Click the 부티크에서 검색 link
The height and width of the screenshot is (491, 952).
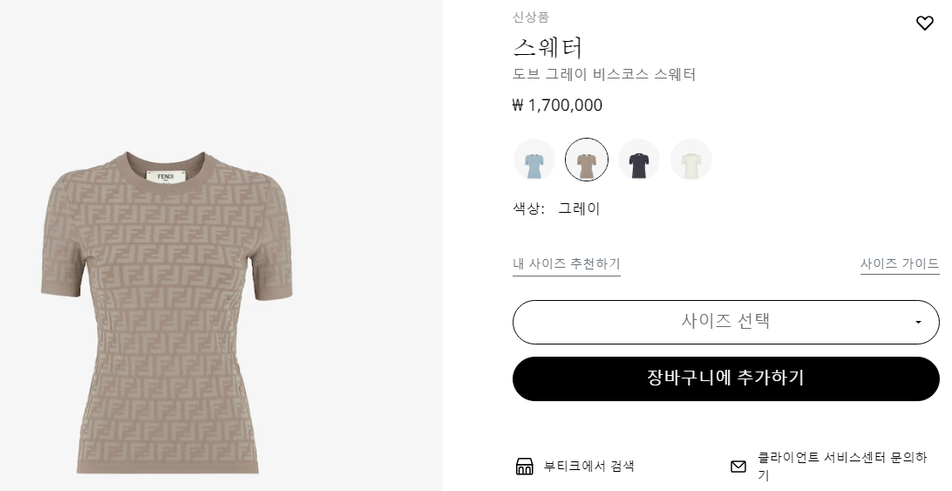(589, 467)
